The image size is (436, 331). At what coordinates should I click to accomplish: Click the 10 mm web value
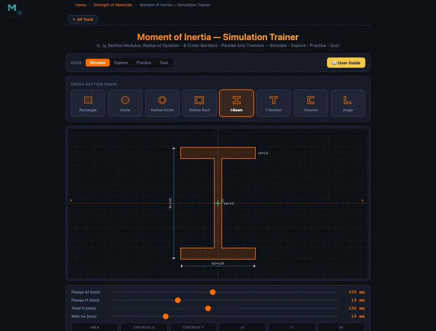pyautogui.click(x=358, y=317)
